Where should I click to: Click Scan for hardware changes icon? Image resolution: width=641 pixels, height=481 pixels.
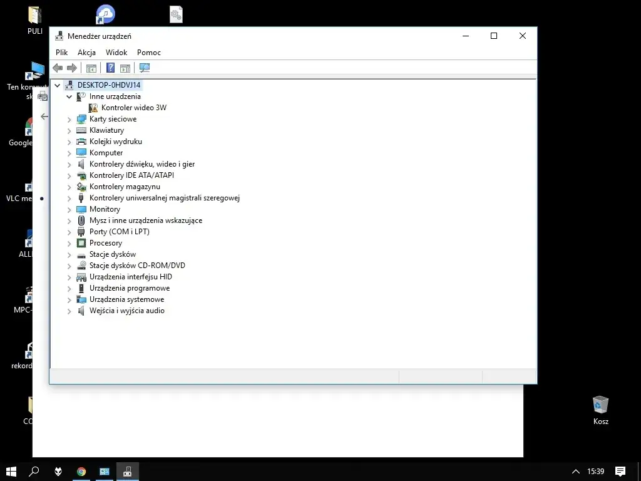[x=145, y=68]
